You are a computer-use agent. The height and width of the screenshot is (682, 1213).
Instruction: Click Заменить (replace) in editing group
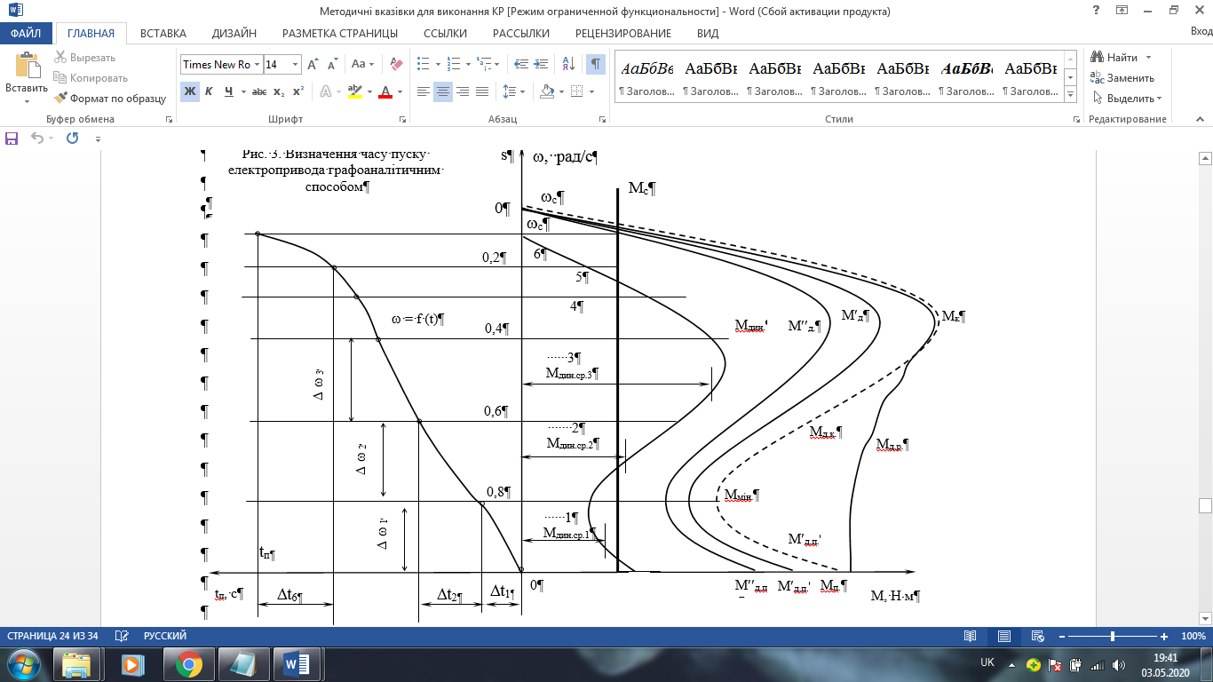(x=1122, y=78)
